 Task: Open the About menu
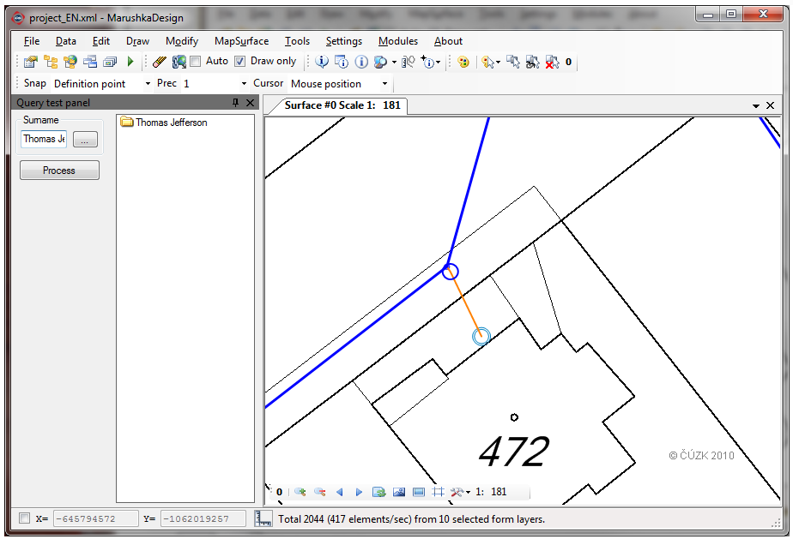448,41
